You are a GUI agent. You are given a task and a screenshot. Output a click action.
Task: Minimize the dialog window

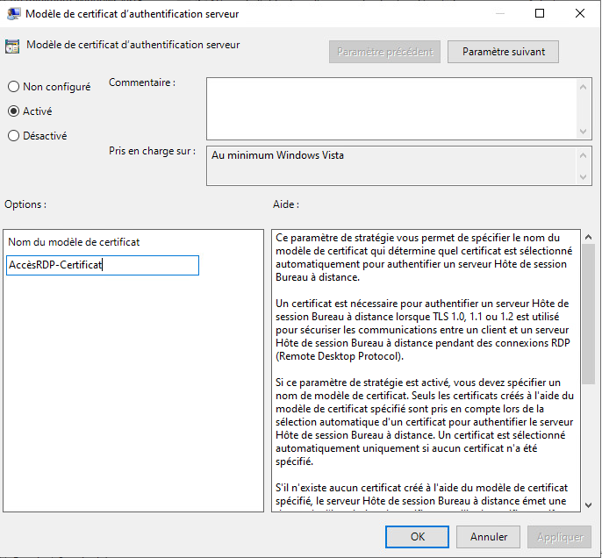coord(499,14)
